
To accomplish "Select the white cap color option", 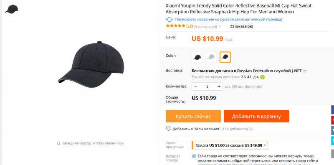I will point(211,57).
